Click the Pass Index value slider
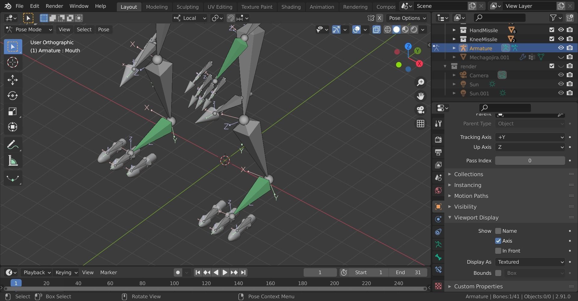The image size is (578, 301). (x=530, y=161)
